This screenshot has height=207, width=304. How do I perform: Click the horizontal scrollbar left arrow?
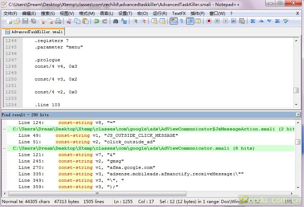(5, 193)
